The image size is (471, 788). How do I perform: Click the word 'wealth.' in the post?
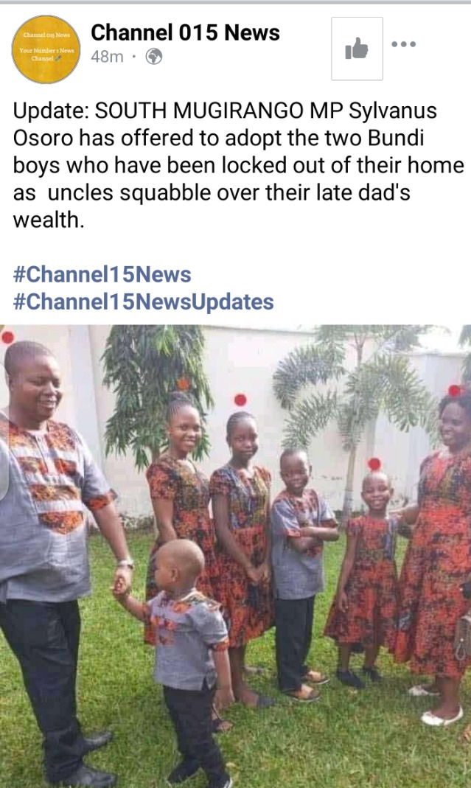tap(49, 220)
